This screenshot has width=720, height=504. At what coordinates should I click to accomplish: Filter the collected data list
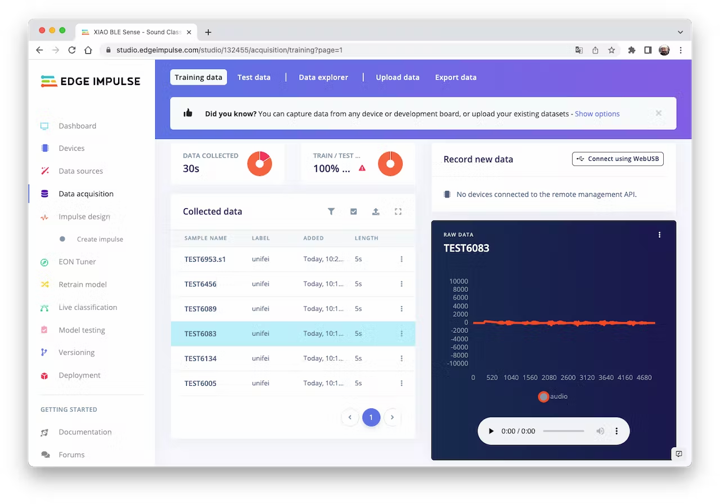(331, 211)
